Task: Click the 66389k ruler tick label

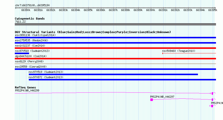Action: pos(138,10)
